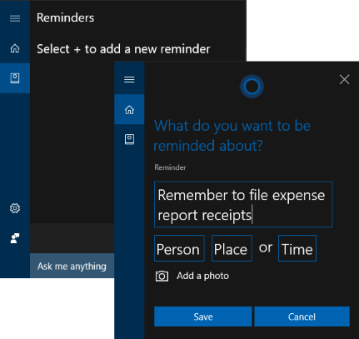Image resolution: width=359 pixels, height=339 pixels.
Task: Click the Reminders heading
Action: (x=66, y=17)
